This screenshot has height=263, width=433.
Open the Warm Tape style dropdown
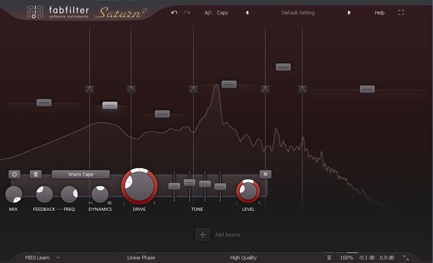81,174
